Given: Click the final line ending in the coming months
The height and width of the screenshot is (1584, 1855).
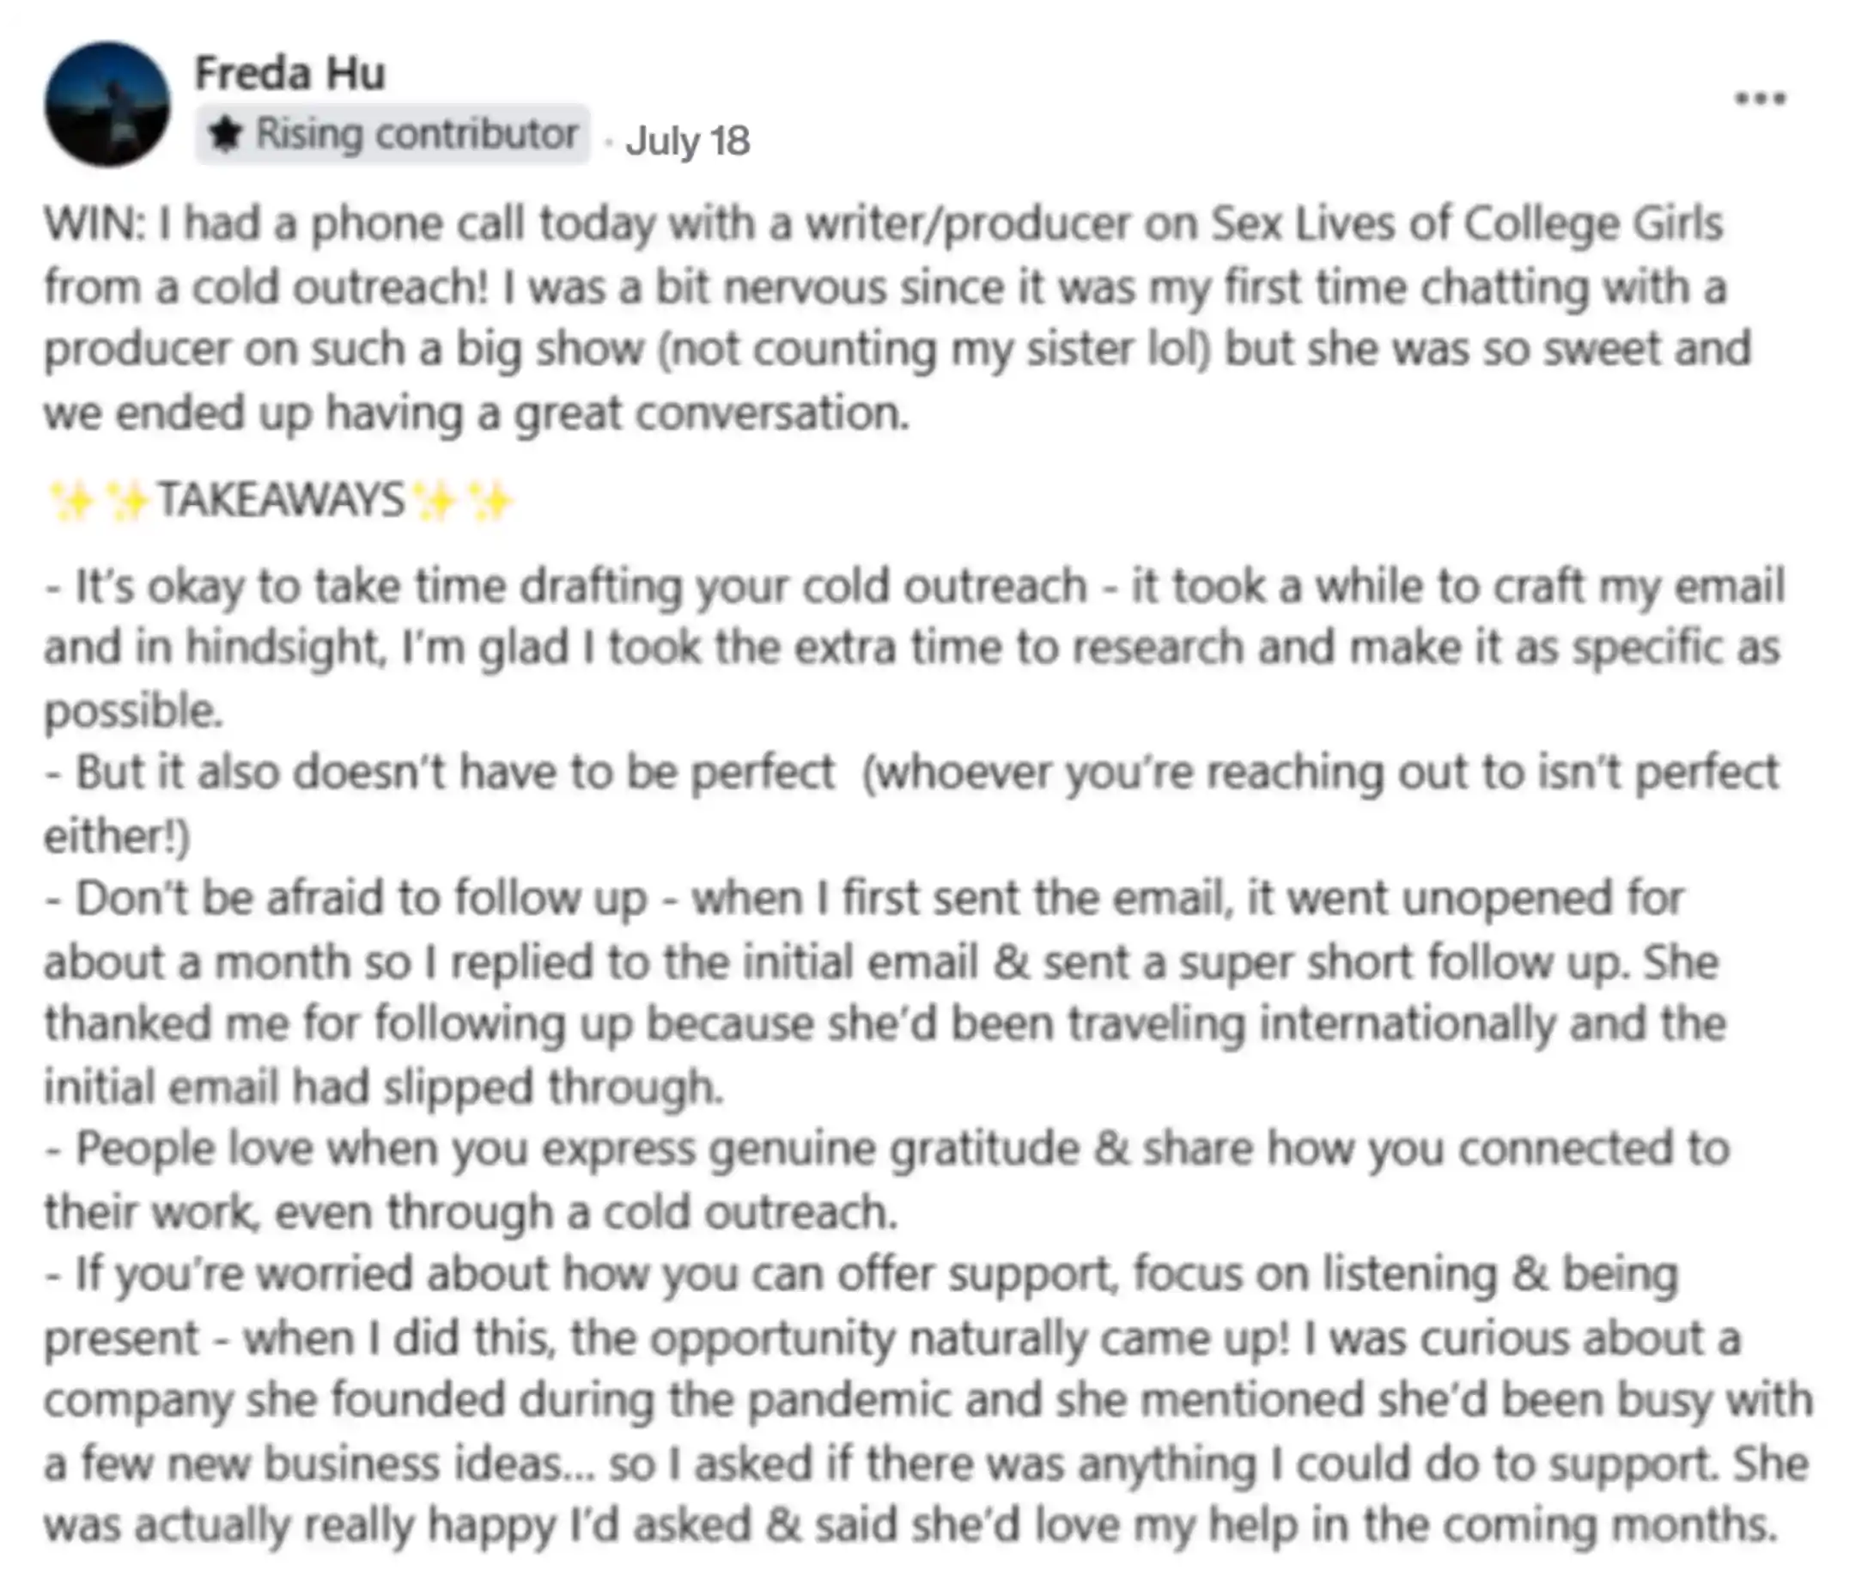Looking at the screenshot, I should (910, 1526).
